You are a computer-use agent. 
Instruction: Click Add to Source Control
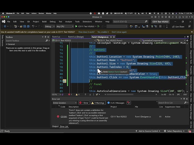coord(148,131)
